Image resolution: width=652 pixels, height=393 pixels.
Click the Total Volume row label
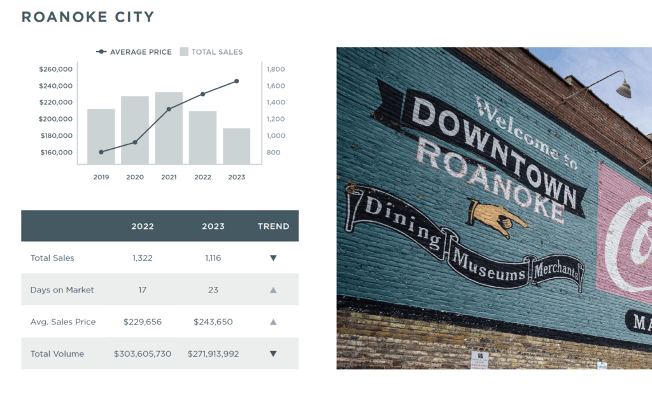click(x=57, y=354)
